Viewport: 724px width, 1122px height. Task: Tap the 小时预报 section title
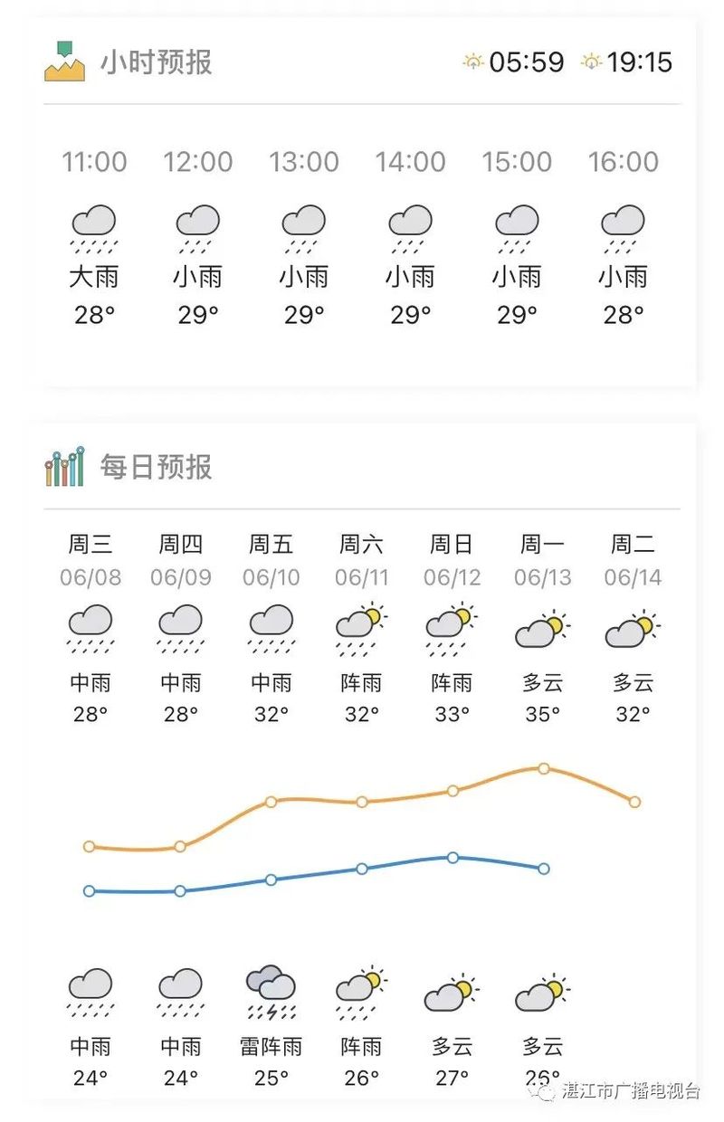tap(157, 62)
